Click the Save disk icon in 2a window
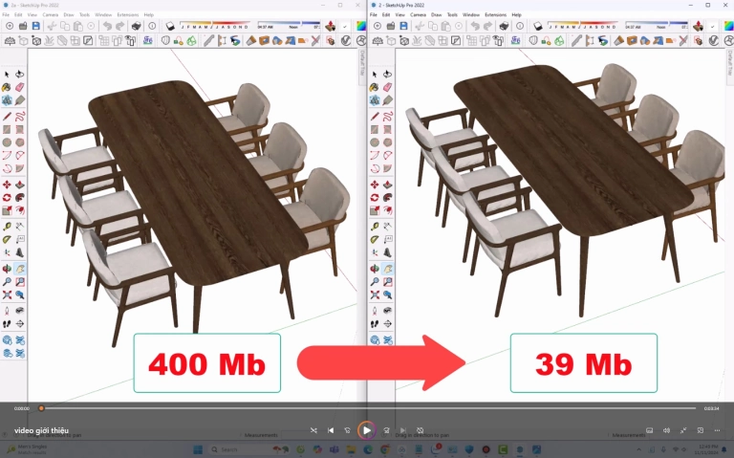This screenshot has width=734, height=458. pyautogui.click(x=36, y=26)
